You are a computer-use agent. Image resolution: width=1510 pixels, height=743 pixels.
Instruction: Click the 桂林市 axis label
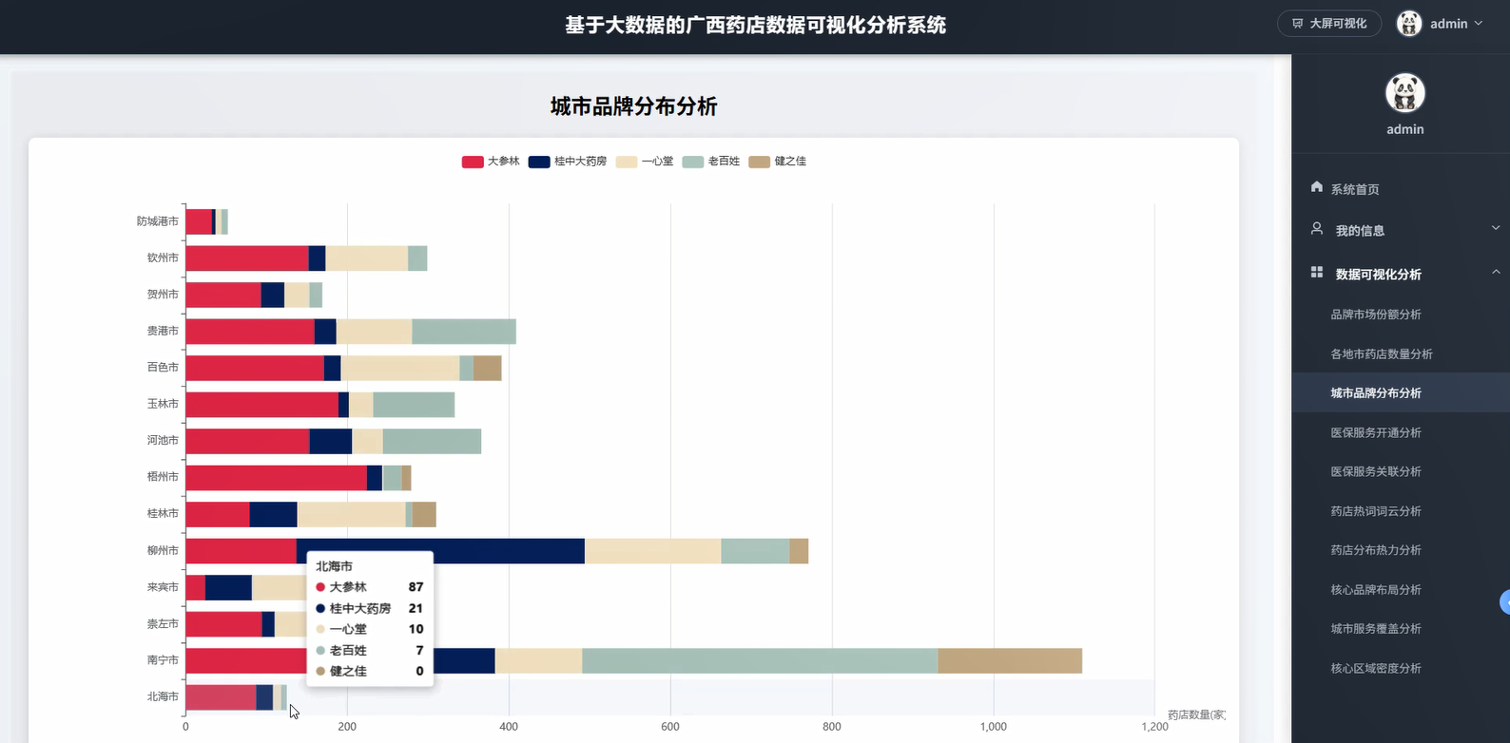[163, 514]
